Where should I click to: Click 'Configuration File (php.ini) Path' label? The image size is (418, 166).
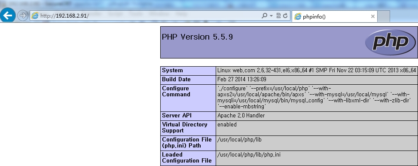(x=187, y=142)
